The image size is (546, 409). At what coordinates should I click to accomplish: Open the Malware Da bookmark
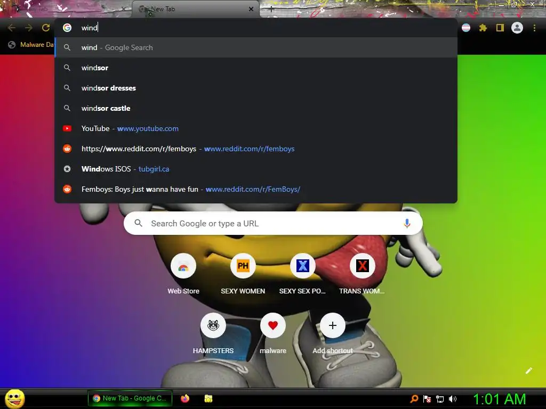point(31,45)
